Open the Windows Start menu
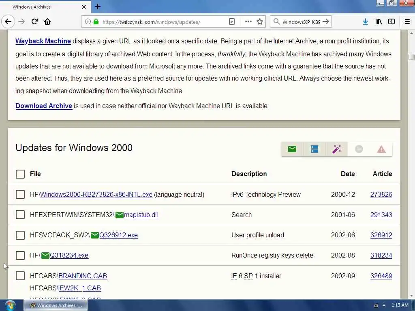Screen dimensions: 415x311 tap(10, 305)
